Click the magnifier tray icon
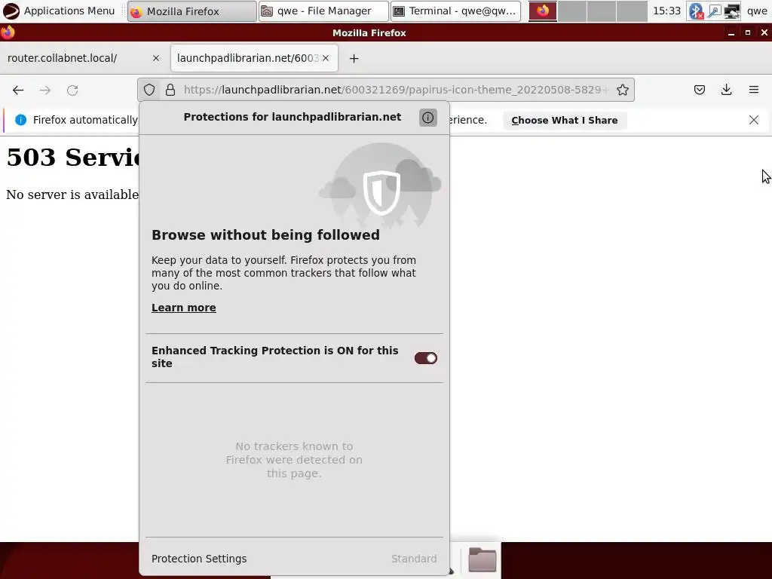The image size is (772, 579). point(714,11)
